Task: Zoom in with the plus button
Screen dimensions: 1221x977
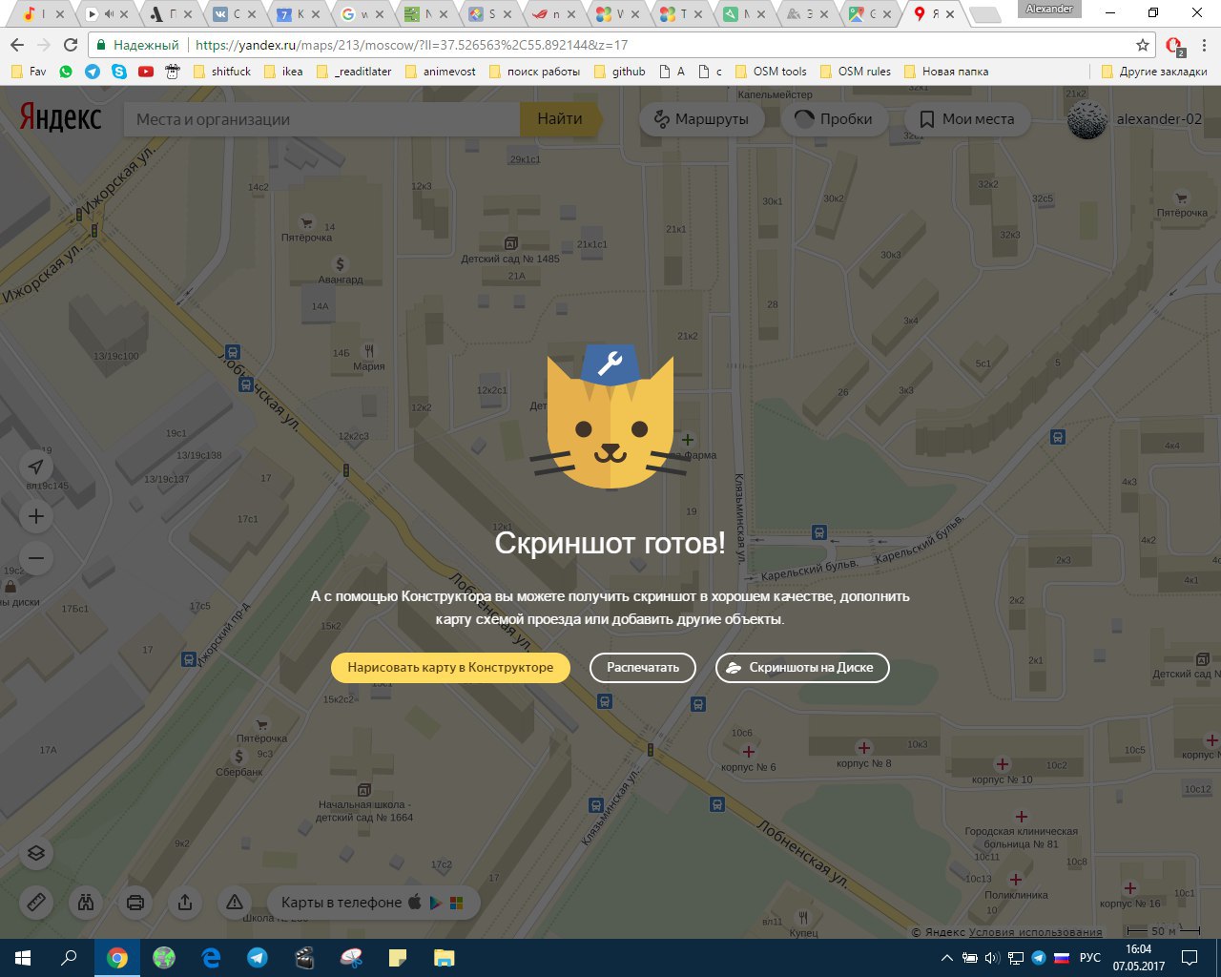Action: point(36,516)
